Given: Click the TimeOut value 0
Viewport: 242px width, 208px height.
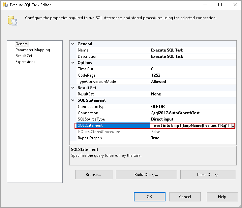Looking at the screenshot, I should pyautogui.click(x=152, y=69).
